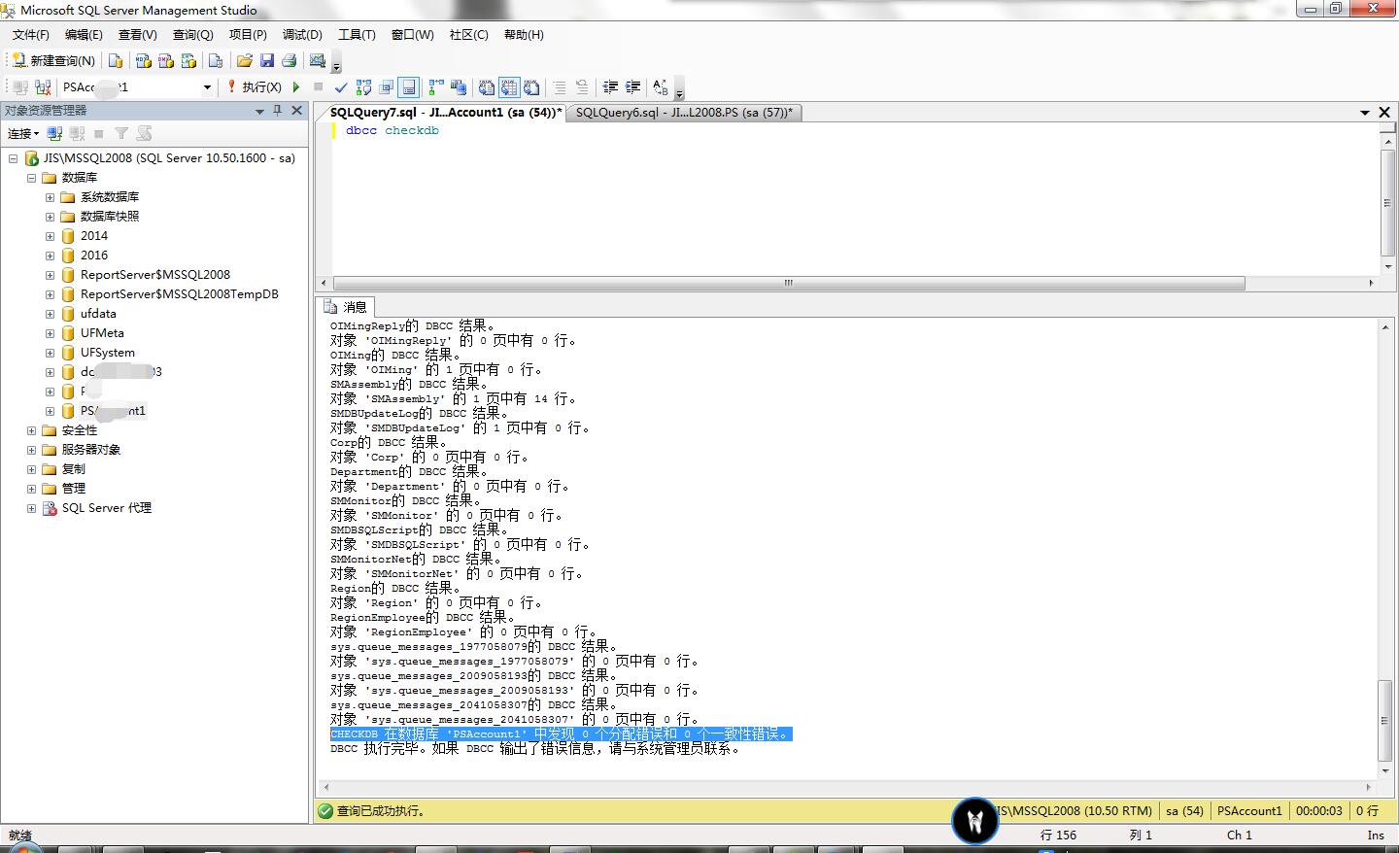
Task: Click the Increase Indent icon
Action: pyautogui.click(x=632, y=87)
